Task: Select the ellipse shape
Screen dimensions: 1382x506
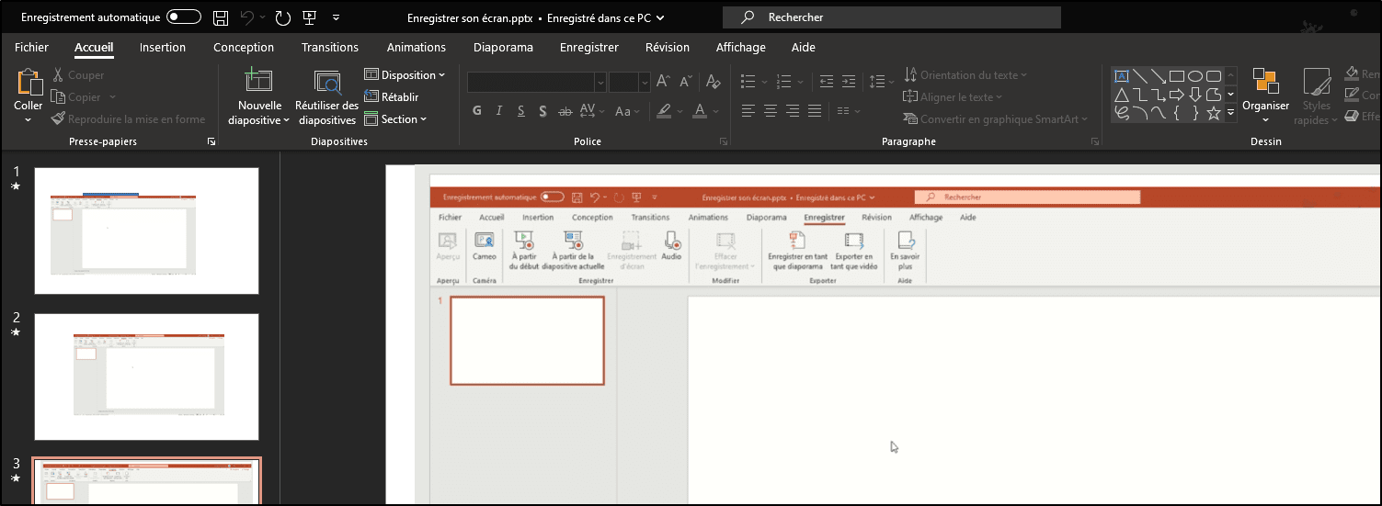Action: pos(1195,76)
